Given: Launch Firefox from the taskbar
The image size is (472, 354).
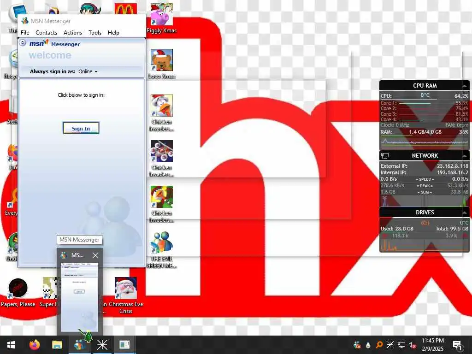Looking at the screenshot, I should pyautogui.click(x=34, y=345).
